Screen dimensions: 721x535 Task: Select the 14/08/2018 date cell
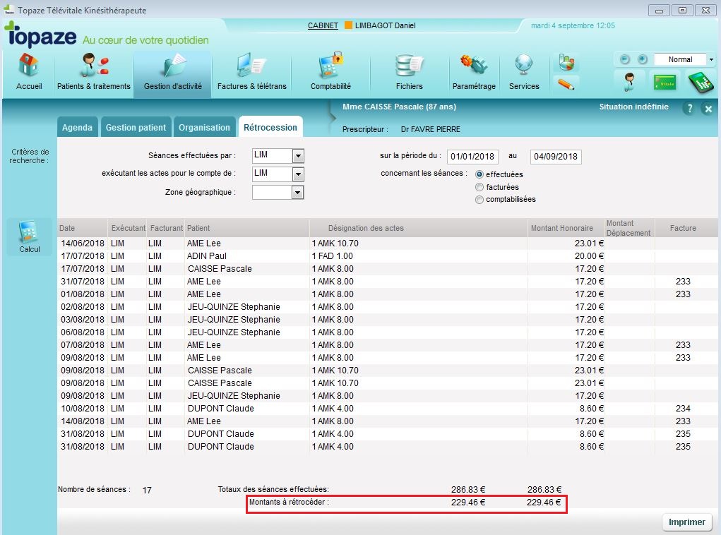click(x=83, y=421)
